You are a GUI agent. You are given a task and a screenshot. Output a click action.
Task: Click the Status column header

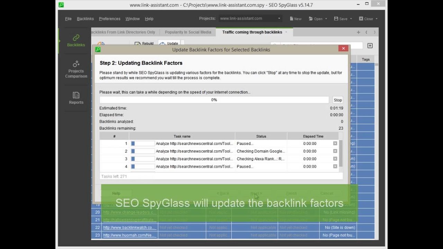pyautogui.click(x=261, y=136)
